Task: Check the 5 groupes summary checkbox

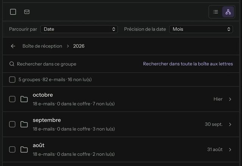Action: 12,80
